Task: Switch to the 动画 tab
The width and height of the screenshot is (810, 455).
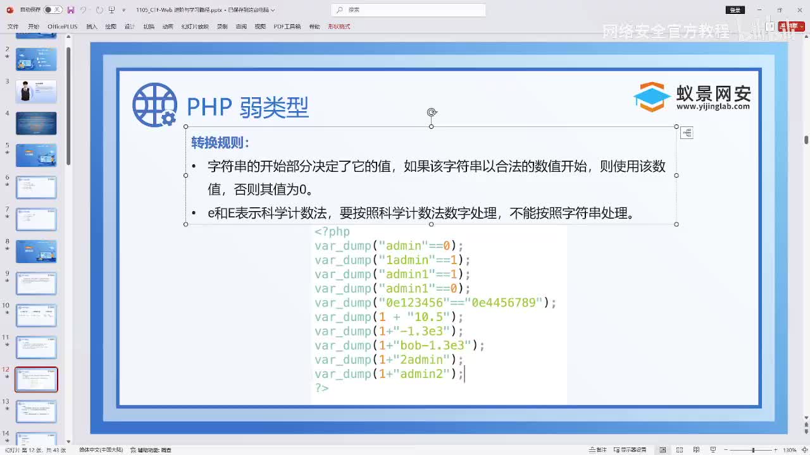Action: click(x=168, y=27)
